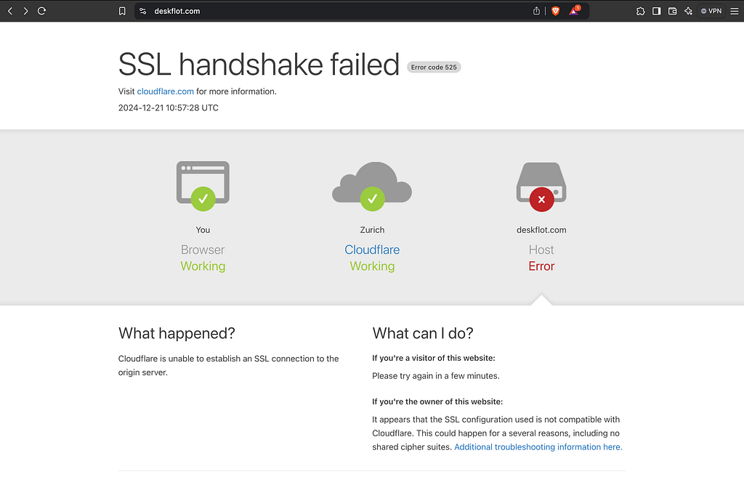Reload the deskflot.com page
This screenshot has width=744, height=482.
(x=41, y=11)
